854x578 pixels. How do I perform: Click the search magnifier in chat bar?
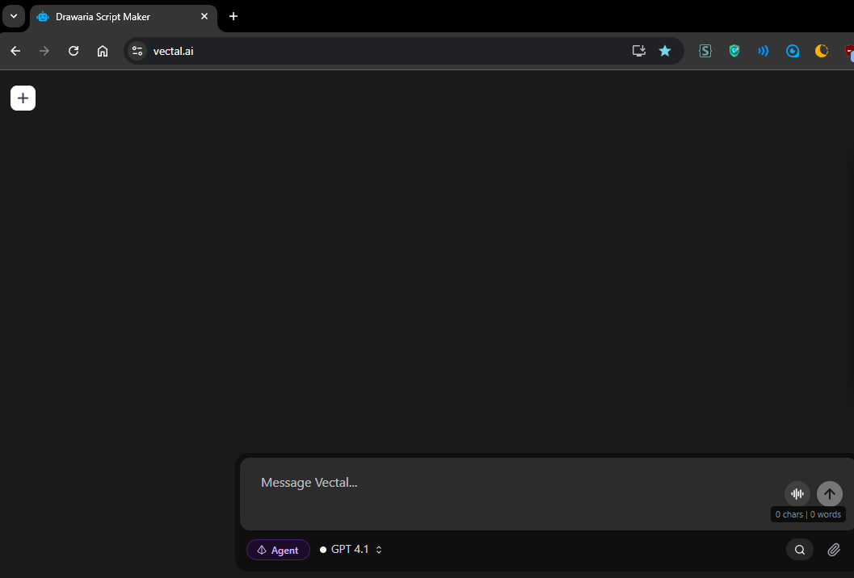[799, 550]
